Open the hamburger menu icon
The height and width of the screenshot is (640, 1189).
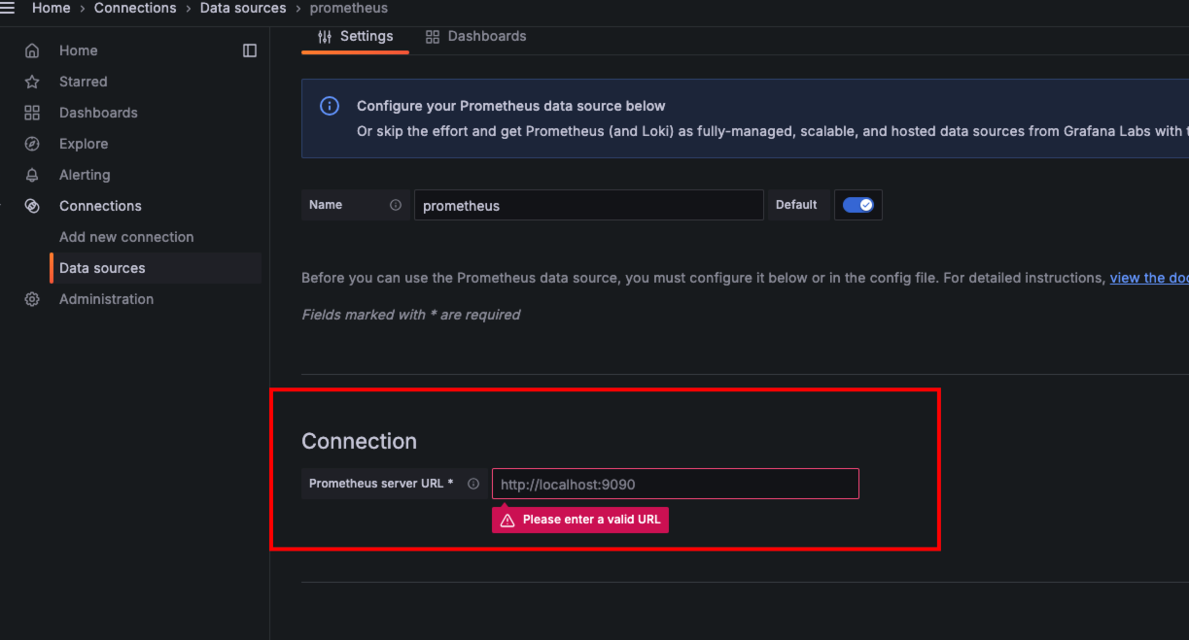click(8, 8)
